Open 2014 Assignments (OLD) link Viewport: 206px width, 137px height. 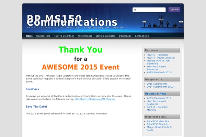coord(161,87)
